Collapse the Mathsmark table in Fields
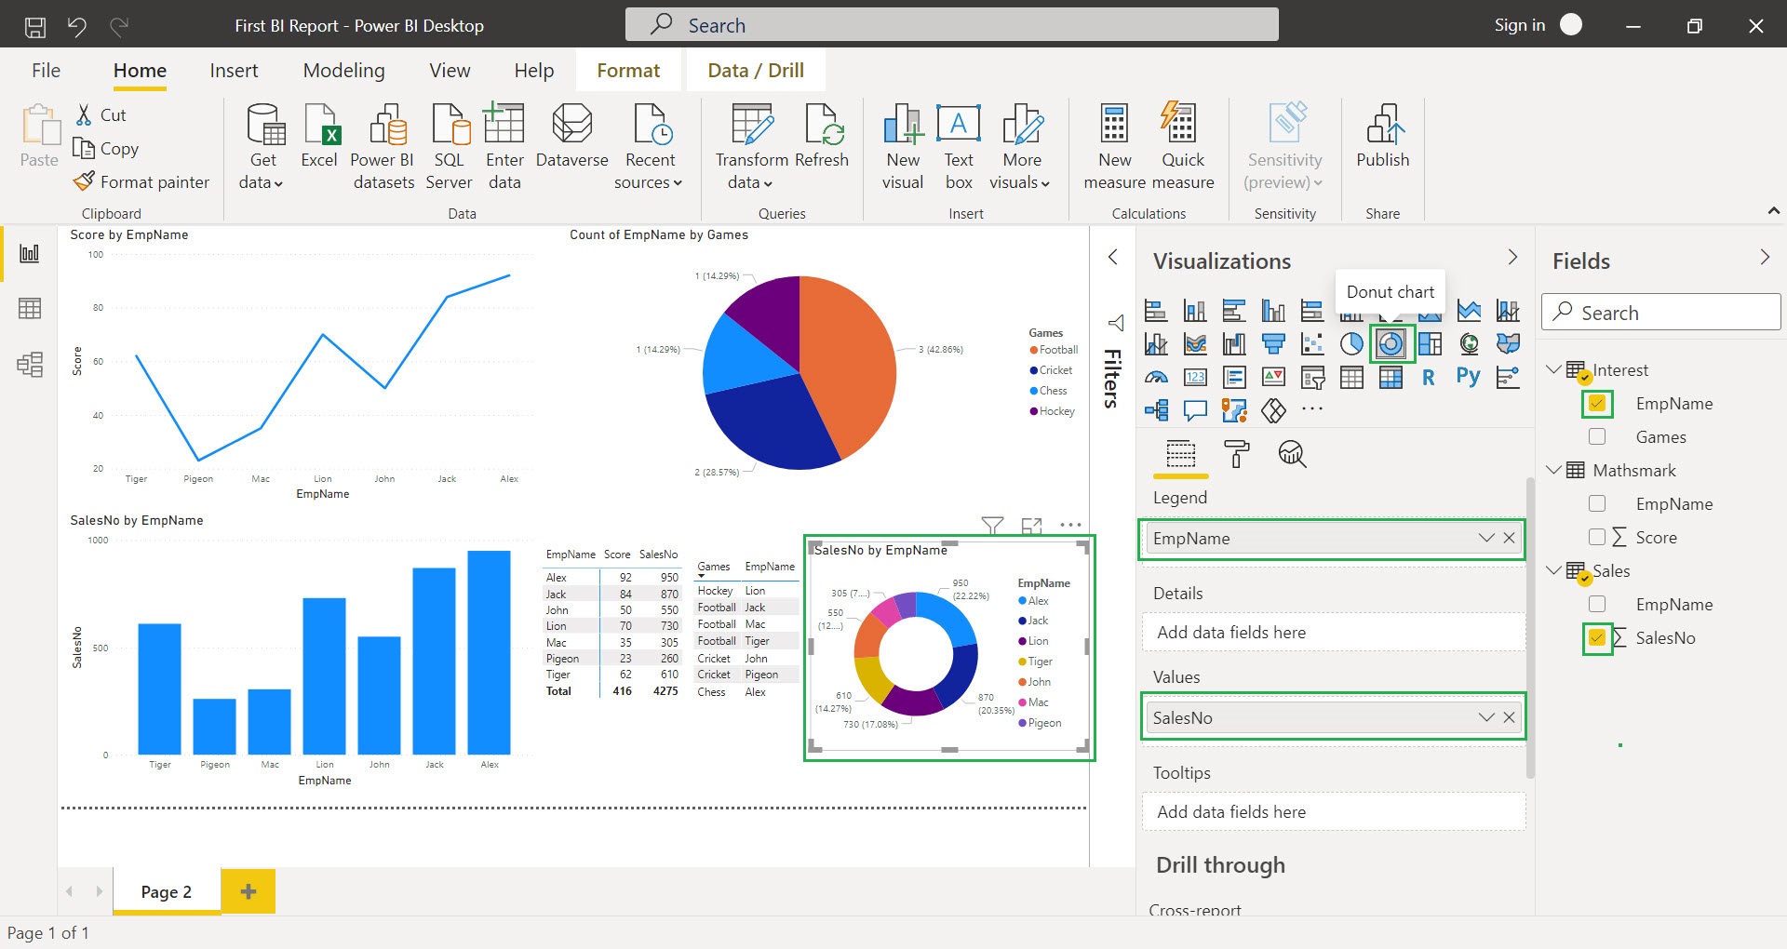 point(1552,470)
